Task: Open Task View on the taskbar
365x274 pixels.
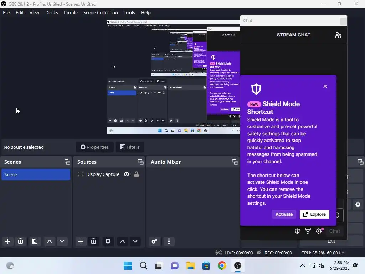Action: tap(159, 265)
